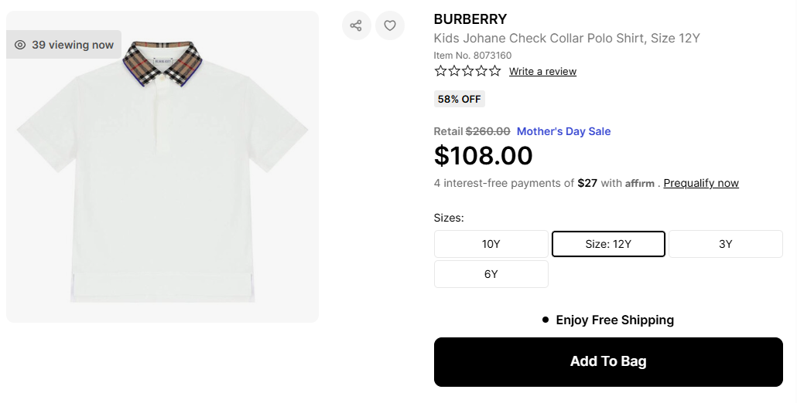Click the 58% OFF badge
This screenshot has height=403, width=797.
click(x=460, y=99)
